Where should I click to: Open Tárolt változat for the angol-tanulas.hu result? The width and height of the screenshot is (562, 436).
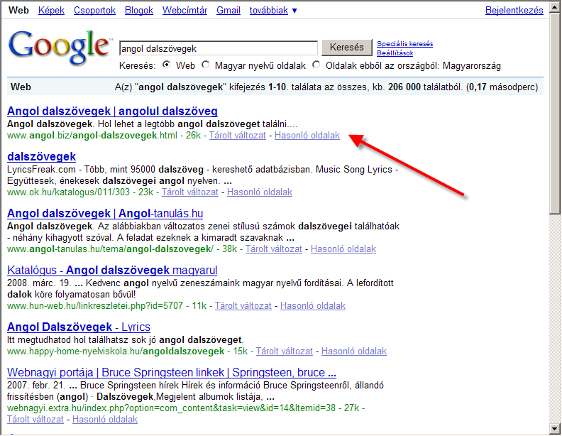pos(274,249)
